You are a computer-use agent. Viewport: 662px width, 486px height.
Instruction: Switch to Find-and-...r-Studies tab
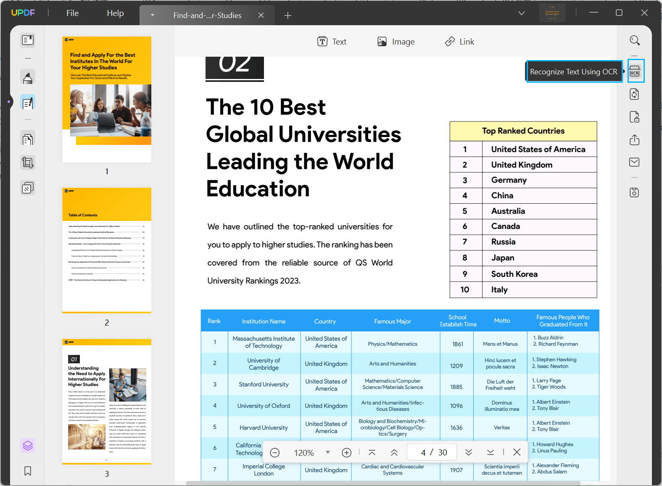click(x=207, y=16)
